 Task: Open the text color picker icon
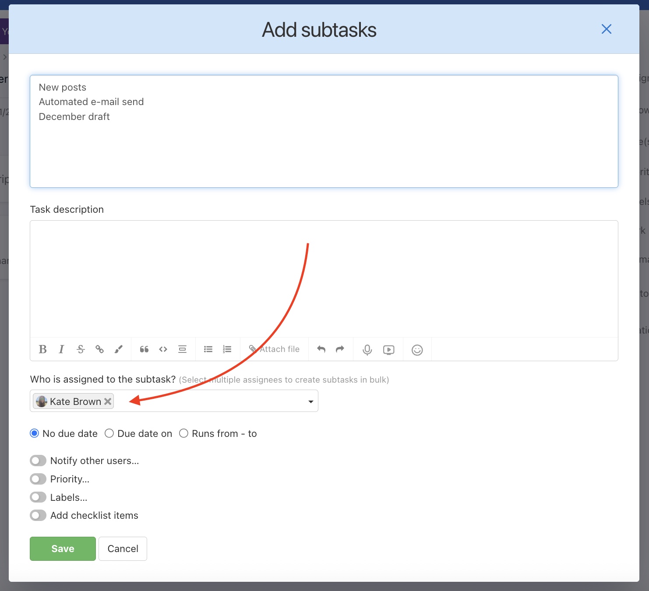click(119, 349)
